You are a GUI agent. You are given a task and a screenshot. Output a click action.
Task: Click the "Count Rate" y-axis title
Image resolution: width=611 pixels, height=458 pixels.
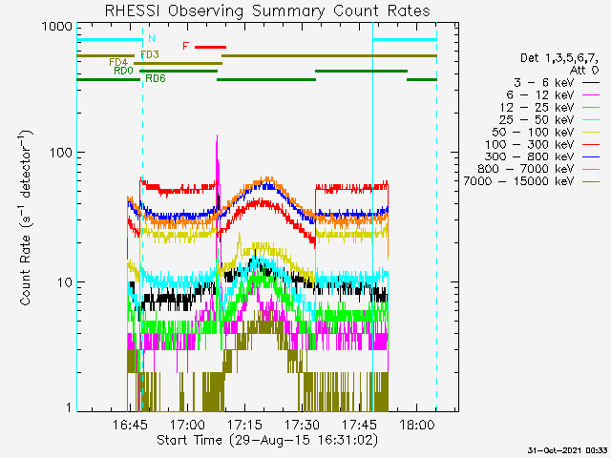point(25,269)
